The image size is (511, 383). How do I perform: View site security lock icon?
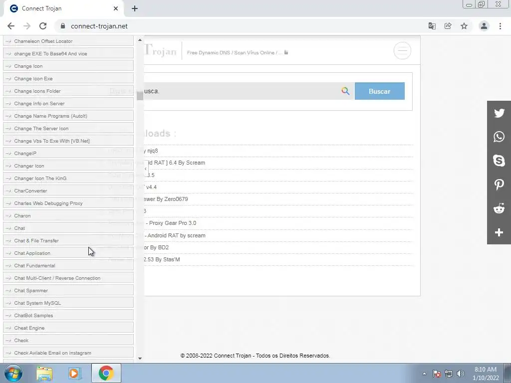(63, 26)
